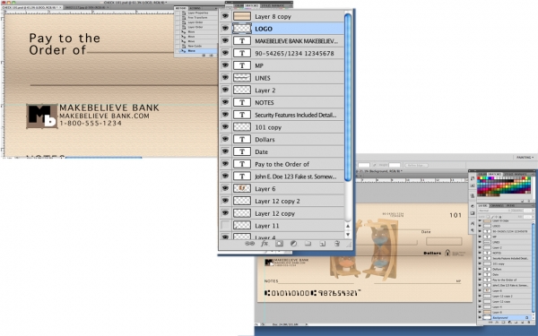This screenshot has height=336, width=538.
Task: Select the New Guide history state
Action: pos(195,46)
